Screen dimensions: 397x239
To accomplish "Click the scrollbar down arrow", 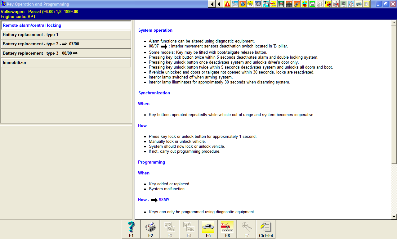I will click(x=394, y=217).
